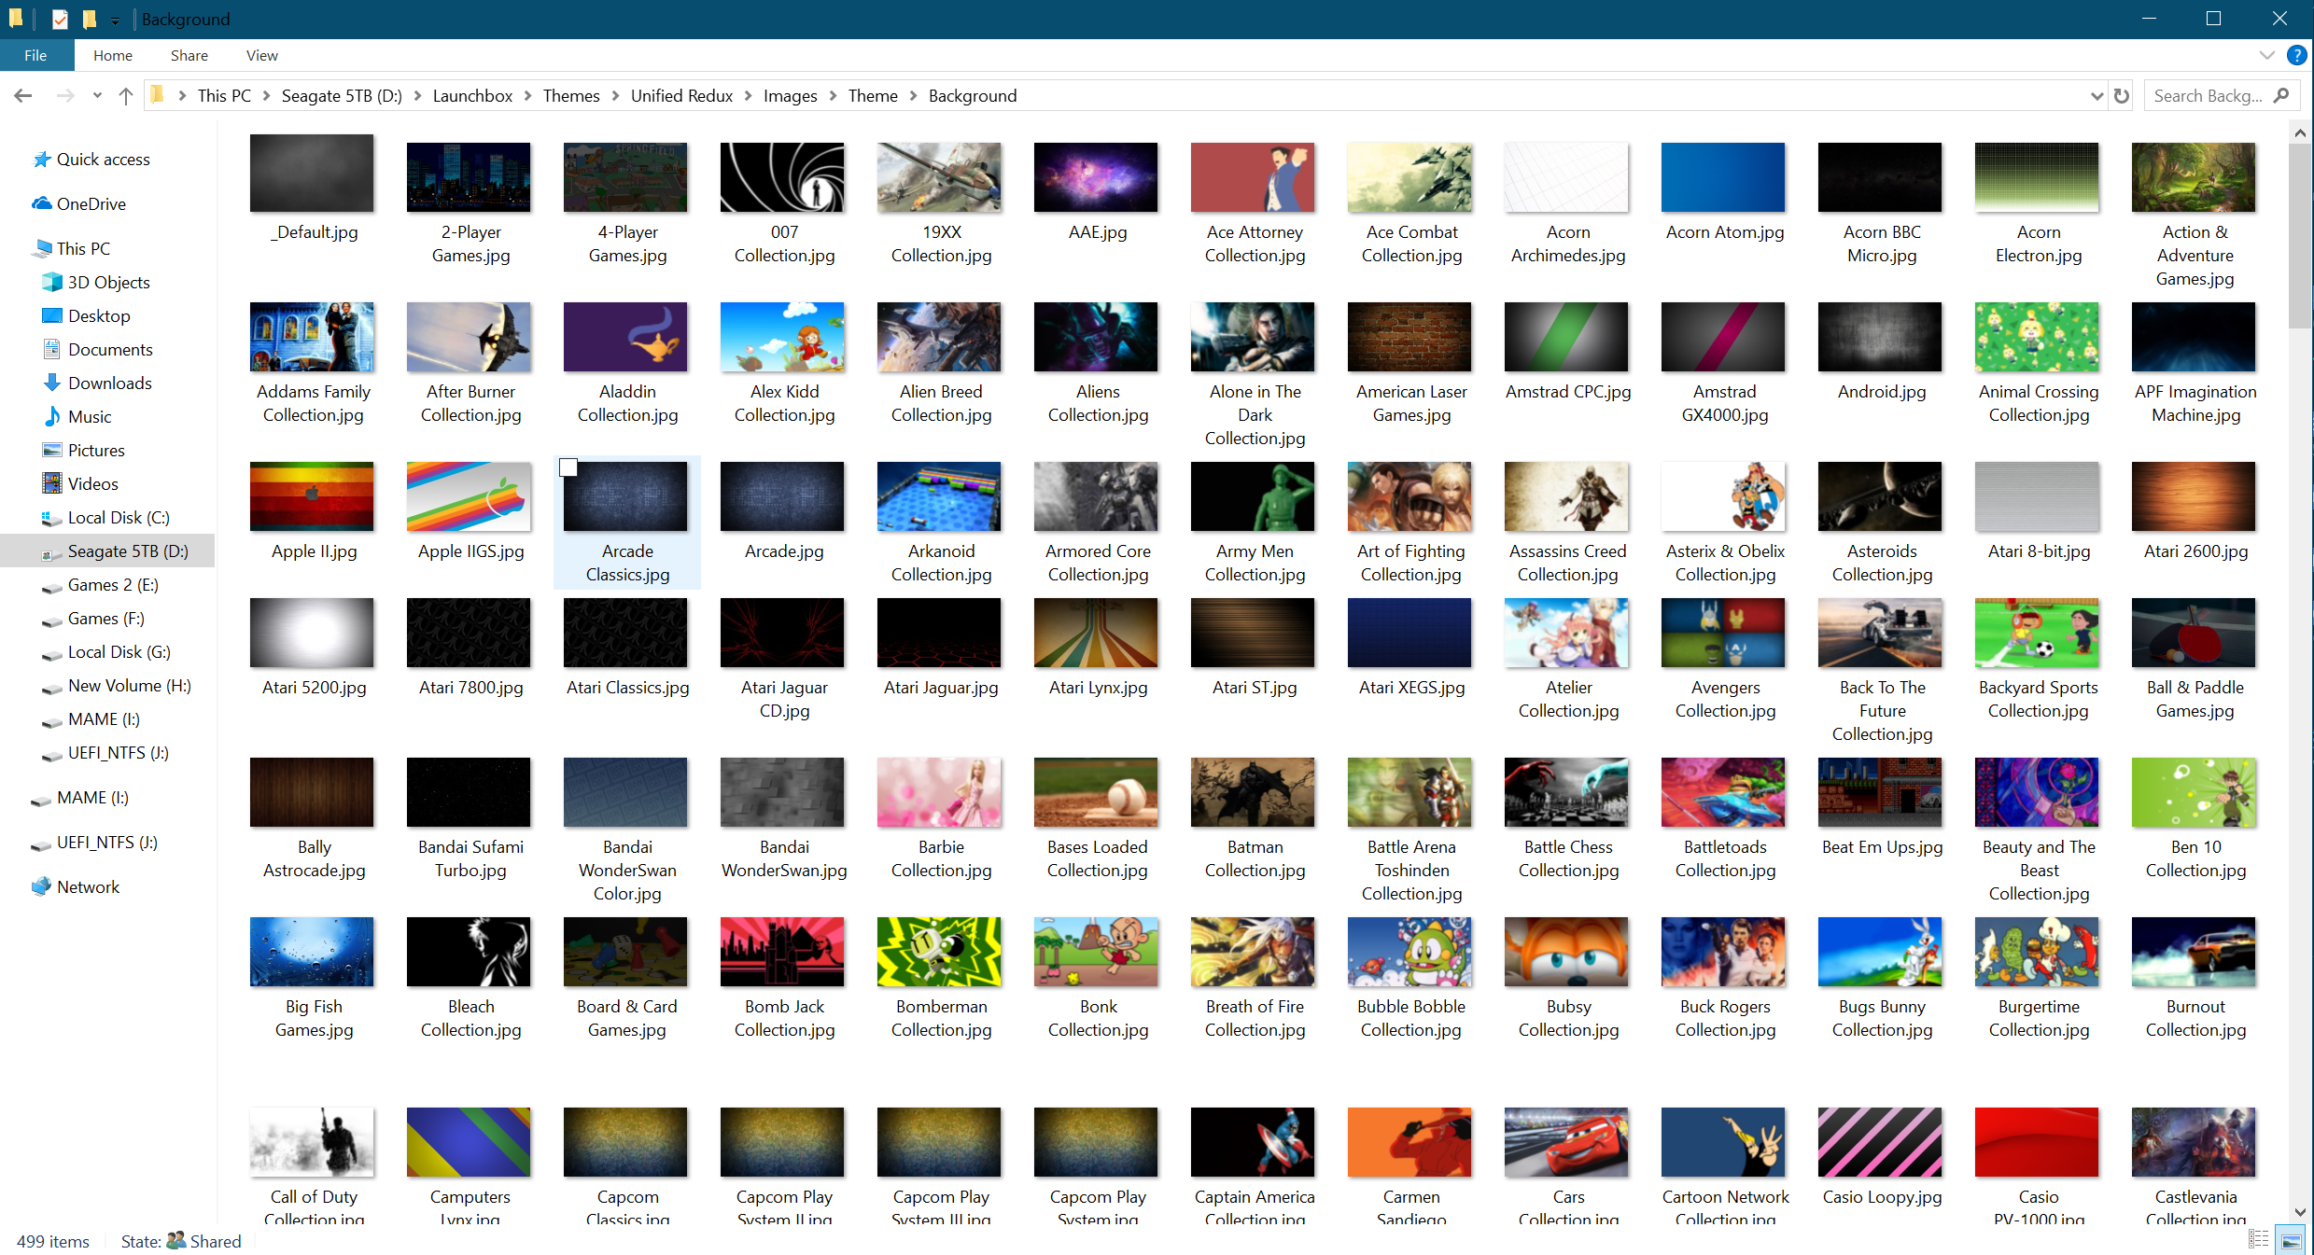Select Apple IIGS.jpg thumbnail
The width and height of the screenshot is (2314, 1255).
click(x=469, y=497)
